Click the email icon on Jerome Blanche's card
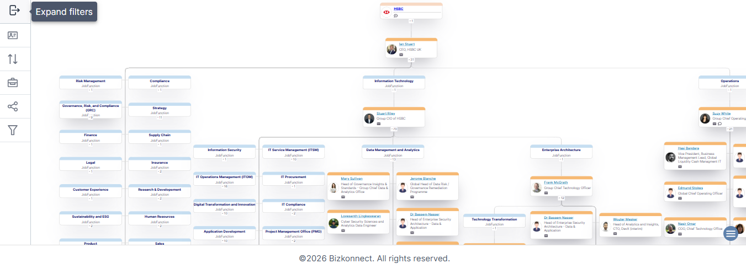 pos(412,197)
